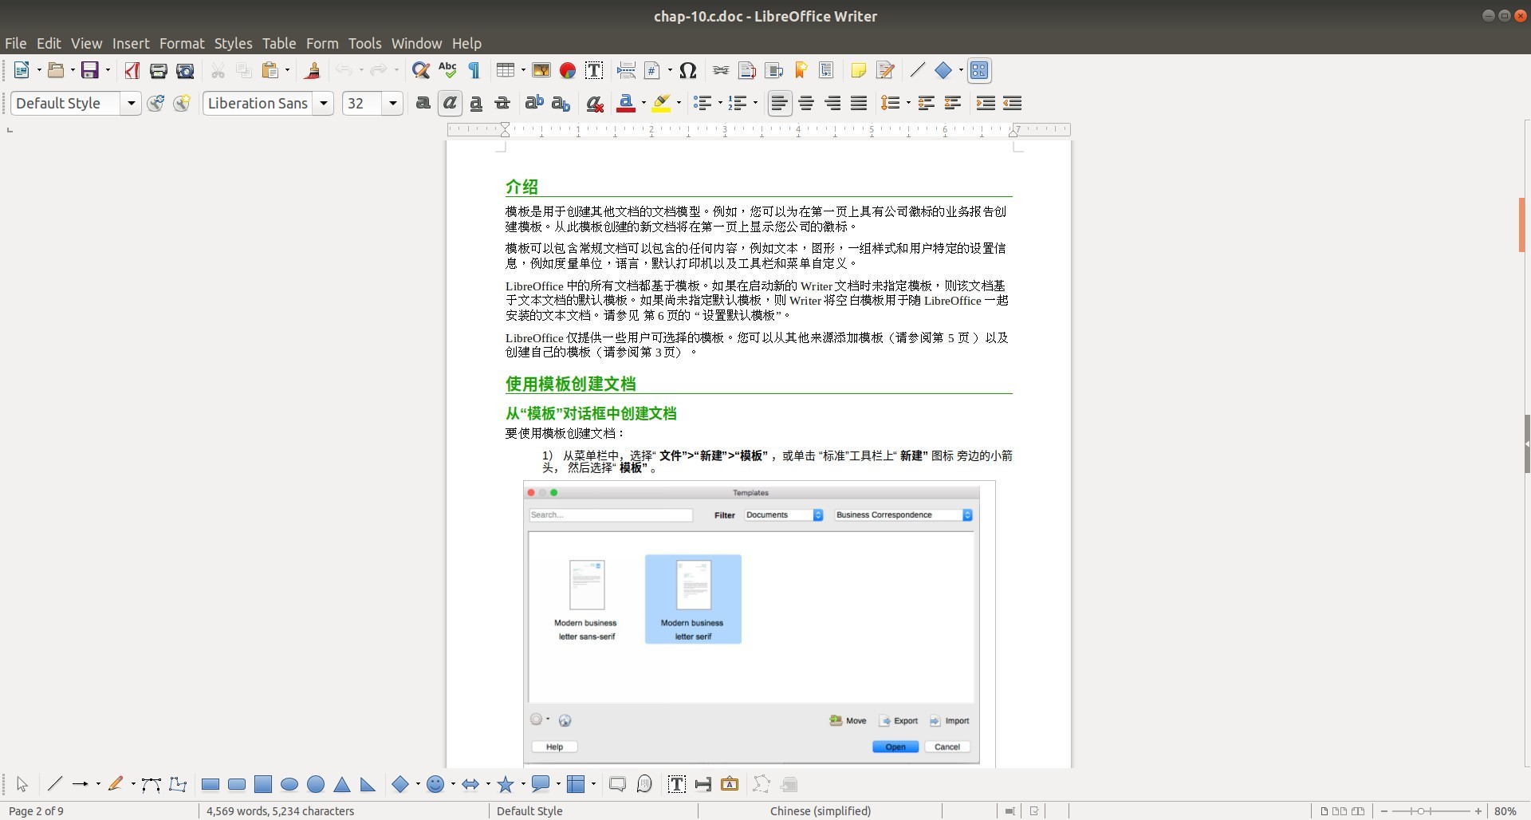1531x820 pixels.
Task: Open Find & Replace icon
Action: tap(421, 71)
